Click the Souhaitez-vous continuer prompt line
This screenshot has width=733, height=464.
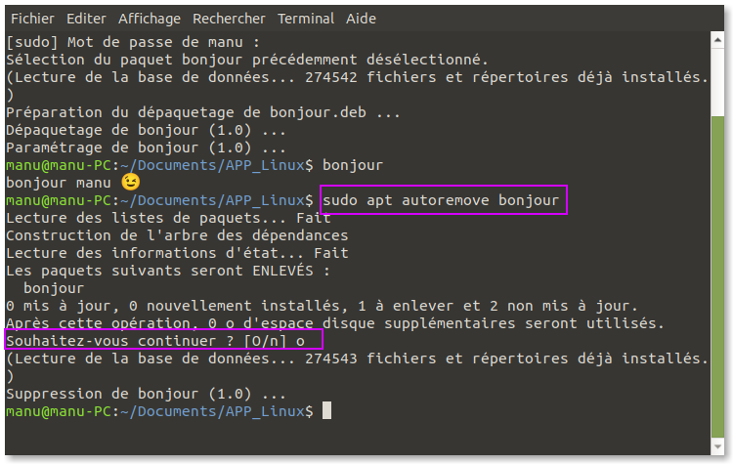point(155,341)
